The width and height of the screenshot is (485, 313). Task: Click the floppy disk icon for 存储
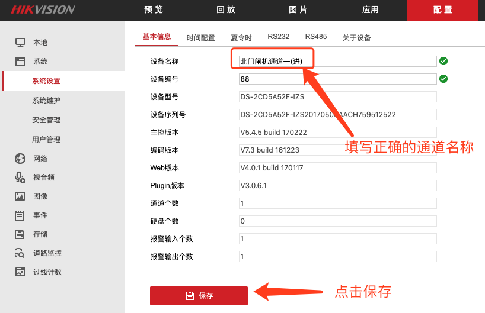(20, 234)
